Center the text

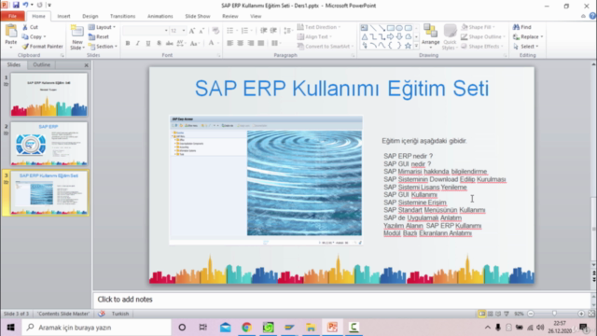[x=241, y=44]
